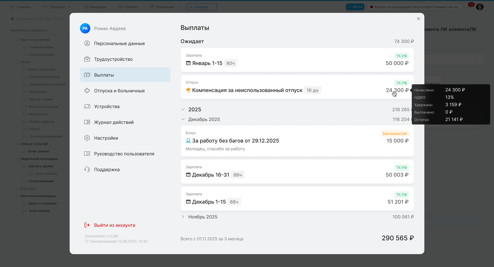Viewport: 494px width, 267px height.
Task: Open the bonus За работу без багов card
Action: pyautogui.click(x=297, y=141)
